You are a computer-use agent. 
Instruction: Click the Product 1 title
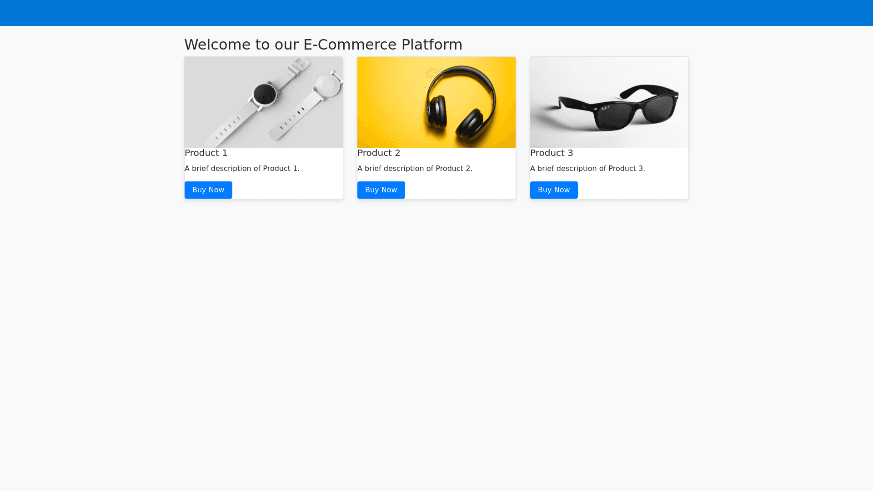click(206, 153)
